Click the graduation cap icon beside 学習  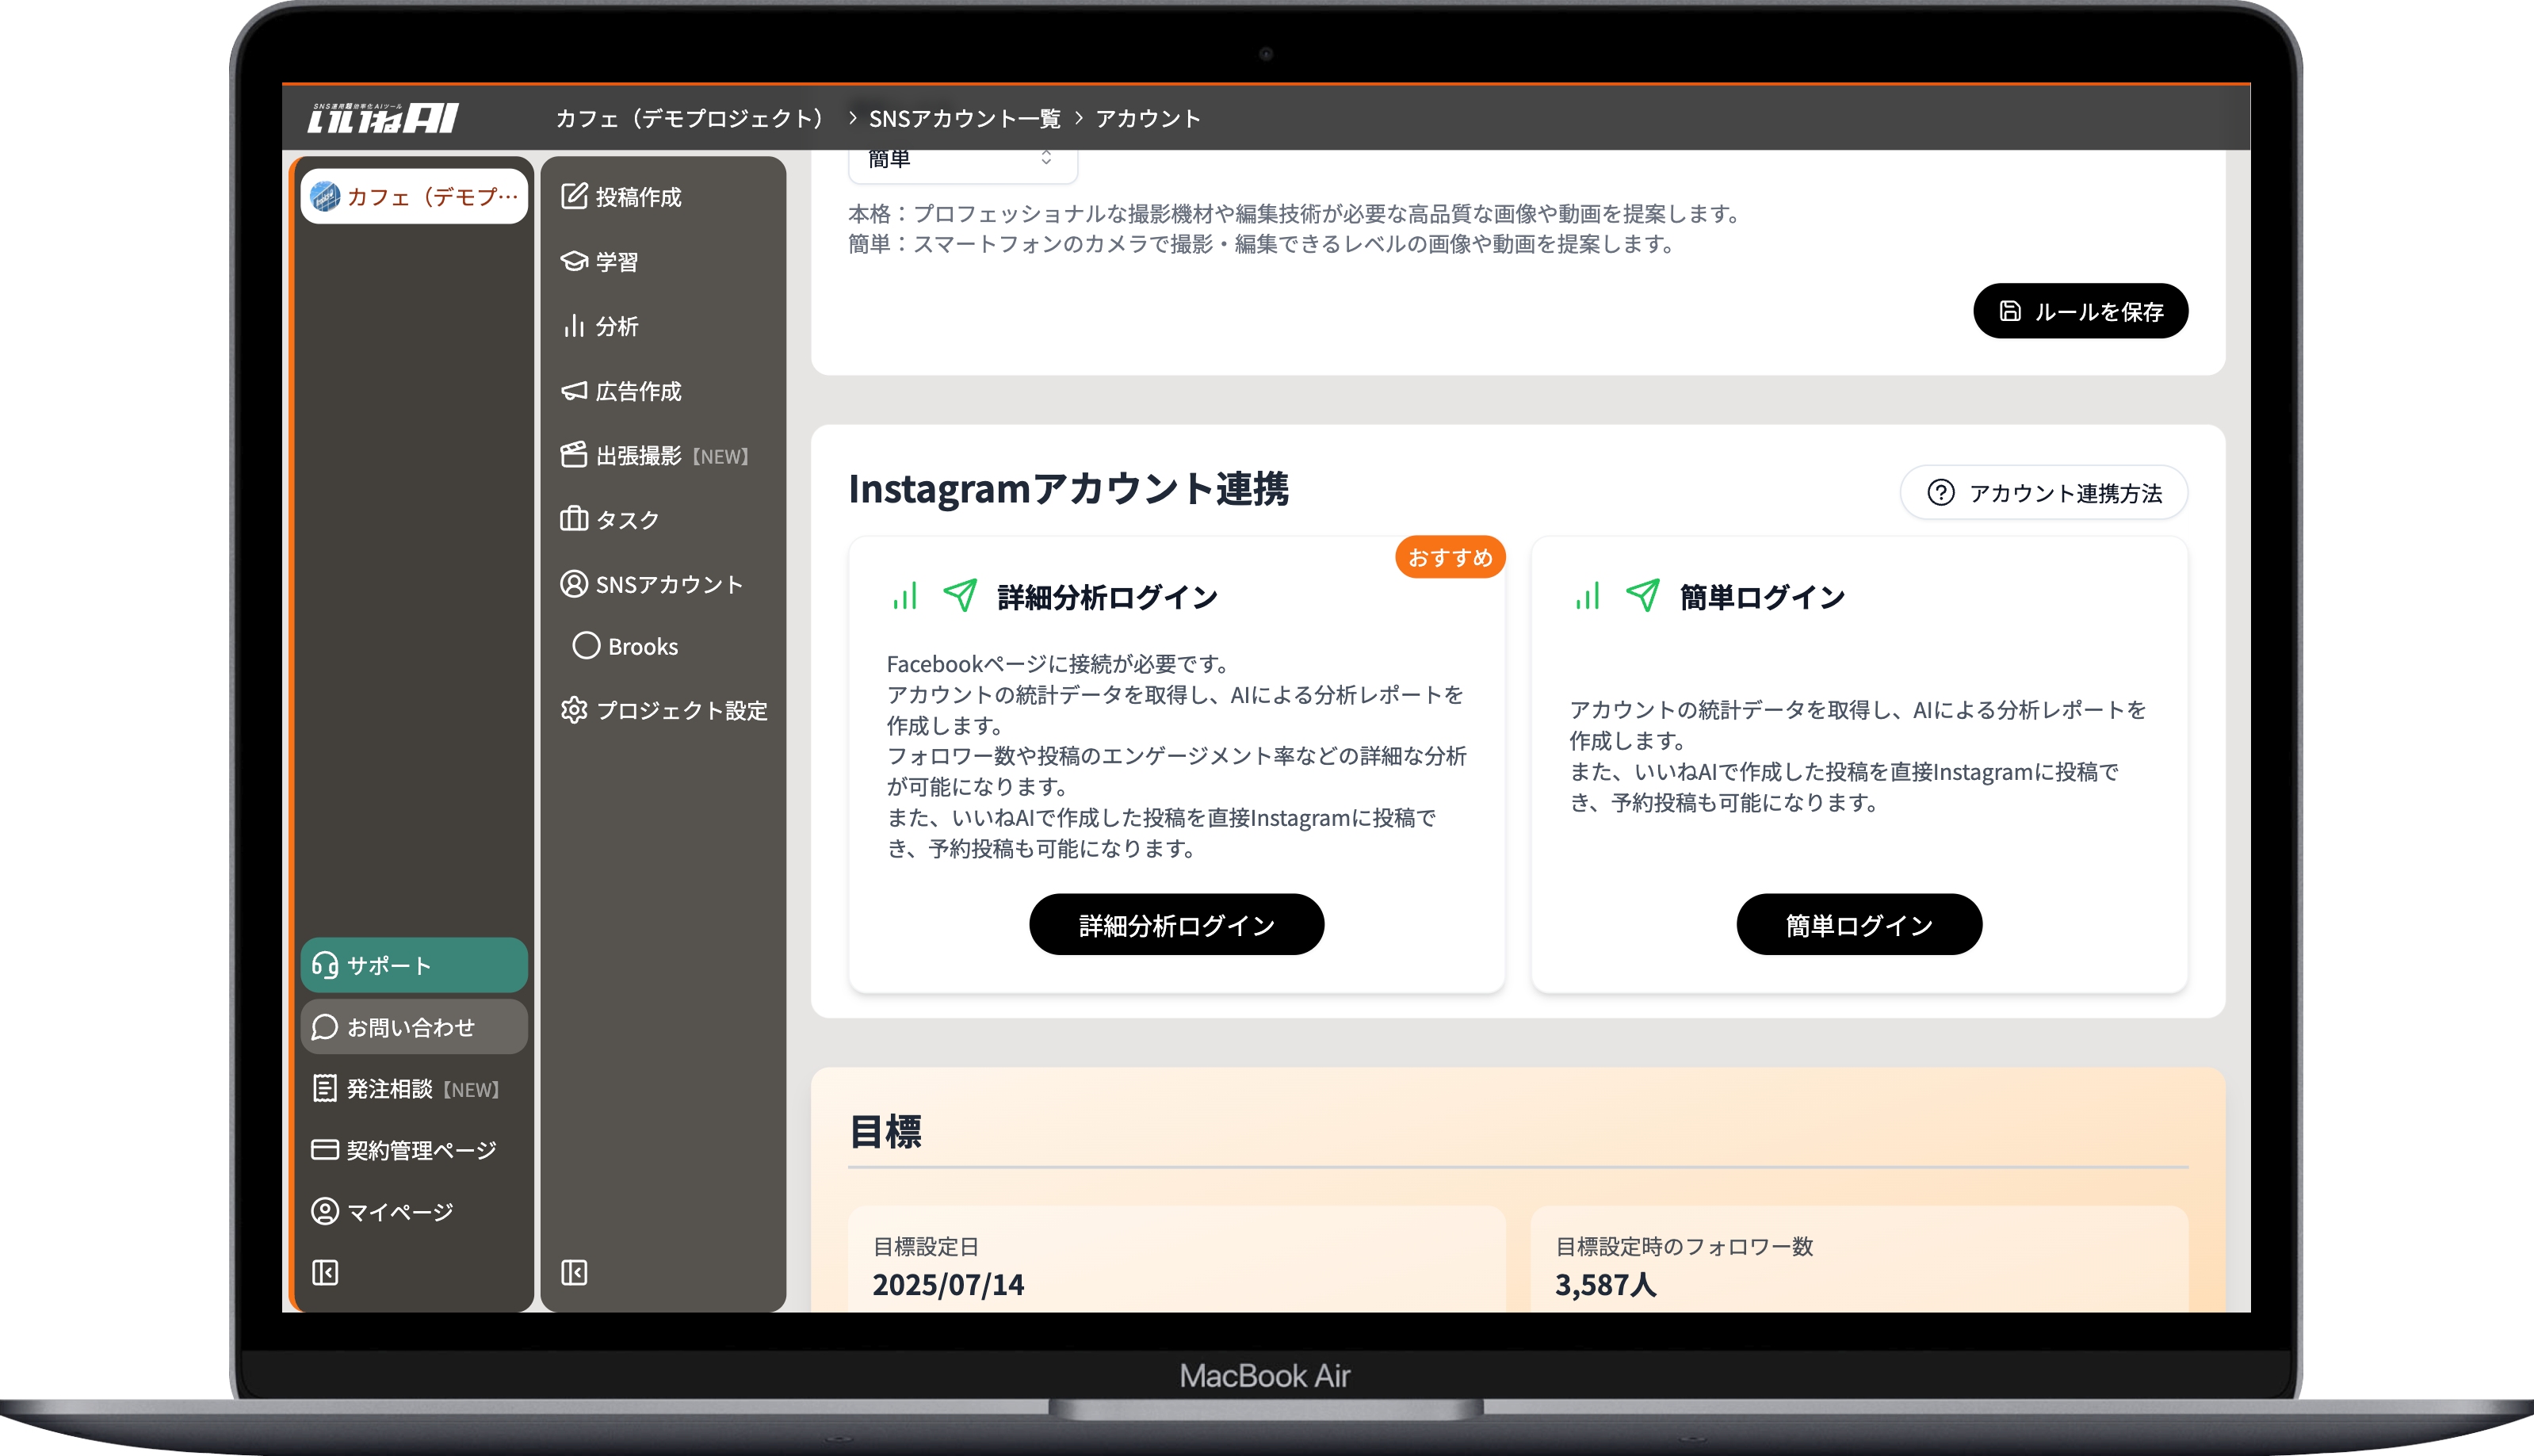coord(574,261)
